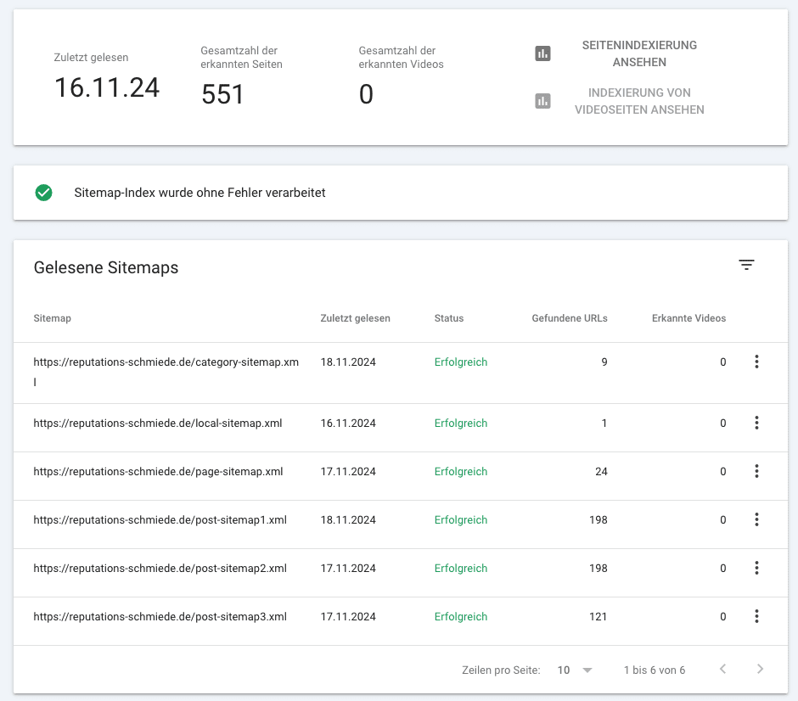Click Erfolgreich status in page-sitemap row
The image size is (798, 701).
[x=461, y=472]
